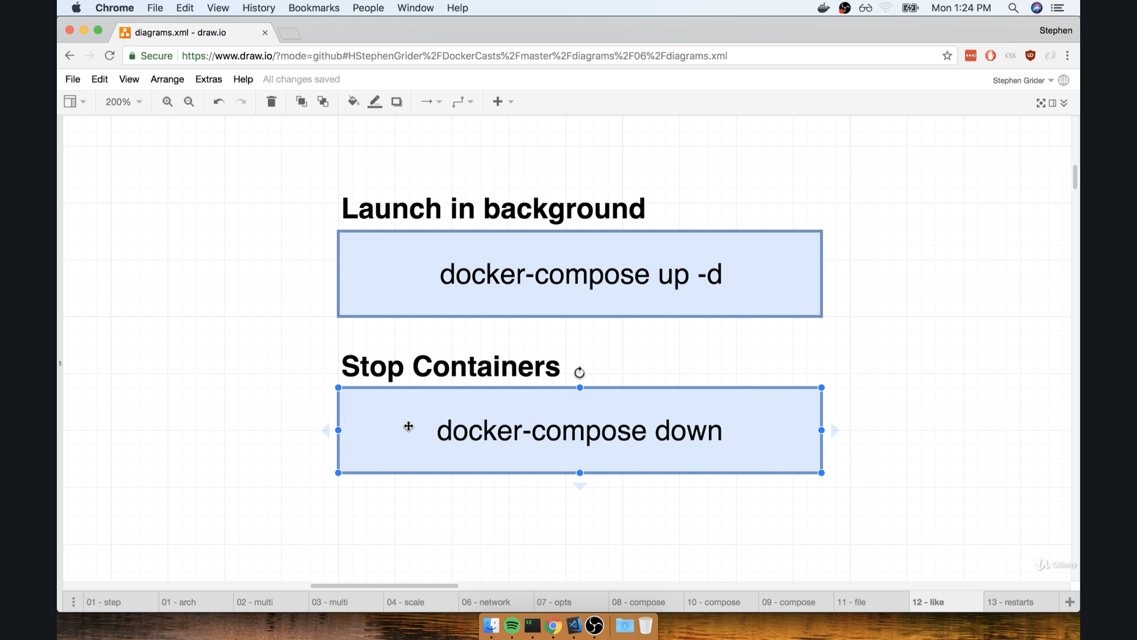Image resolution: width=1137 pixels, height=640 pixels.
Task: Select the Zoom Out tool
Action: click(189, 101)
